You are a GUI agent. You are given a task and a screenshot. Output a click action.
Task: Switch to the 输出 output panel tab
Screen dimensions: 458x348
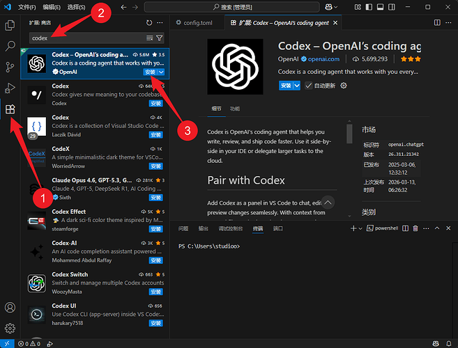coord(204,228)
